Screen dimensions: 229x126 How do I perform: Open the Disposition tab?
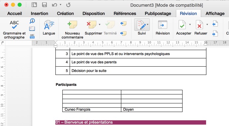point(93,14)
